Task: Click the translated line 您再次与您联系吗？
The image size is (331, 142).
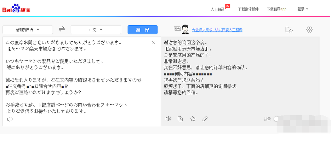Action: click(183, 80)
